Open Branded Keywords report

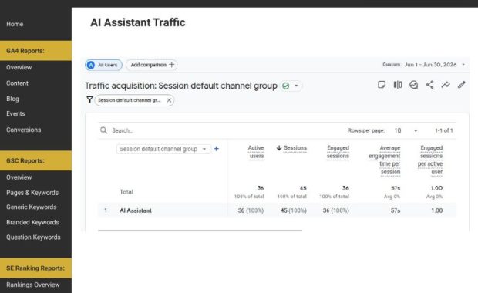(x=32, y=222)
